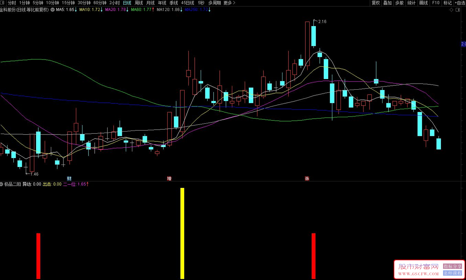The image size is (466, 280).
Task: Click the 2.16 high price label
Action: (x=322, y=22)
